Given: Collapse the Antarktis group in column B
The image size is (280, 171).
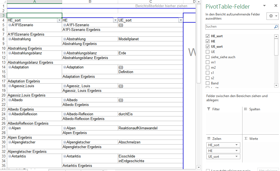Looking at the screenshot, I should click(x=65, y=156).
